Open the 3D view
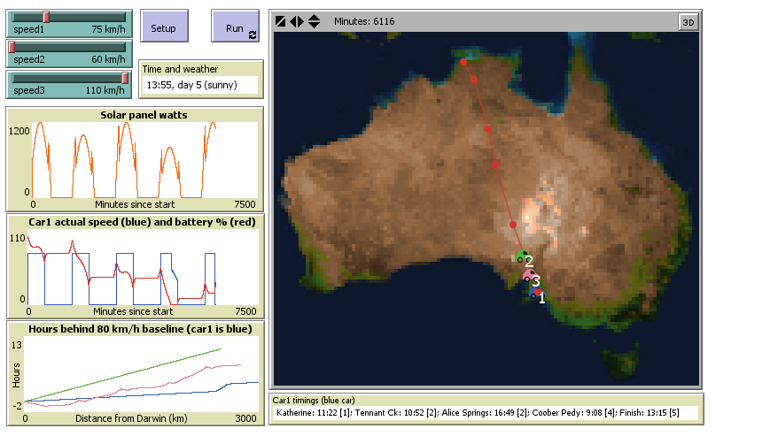 coord(688,23)
